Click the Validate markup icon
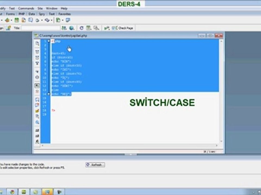 click(107, 28)
